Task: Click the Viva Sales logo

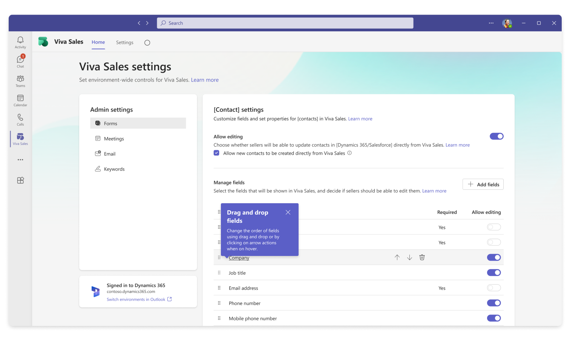Action: [x=43, y=42]
